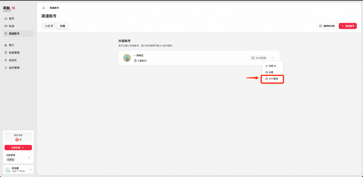Click the 成员管理 person icon

point(6,68)
